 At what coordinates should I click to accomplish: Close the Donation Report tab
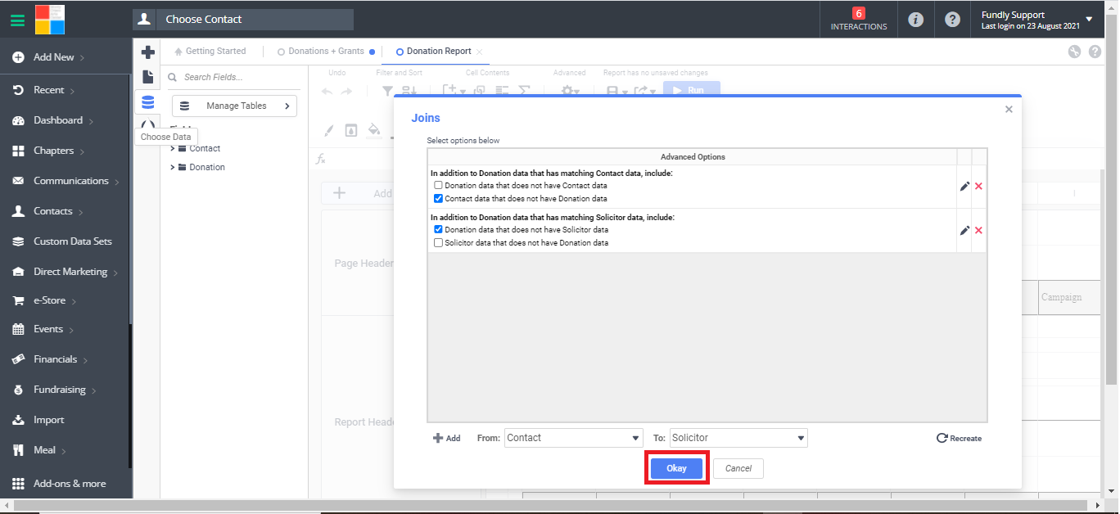(480, 52)
